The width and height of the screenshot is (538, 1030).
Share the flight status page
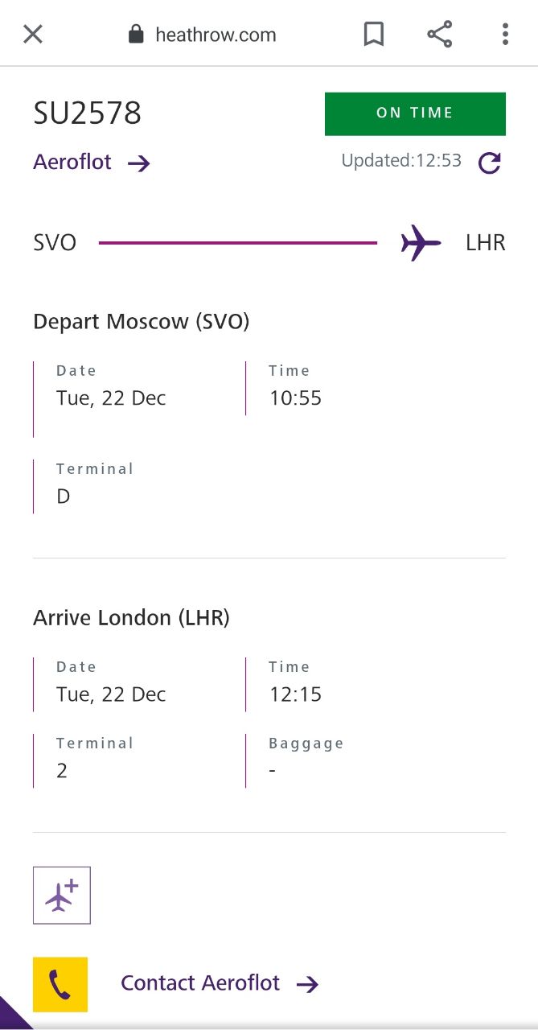pos(439,34)
